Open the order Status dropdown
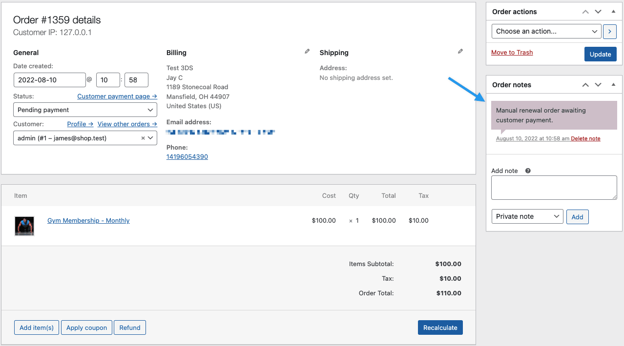The width and height of the screenshot is (624, 346). (x=85, y=109)
